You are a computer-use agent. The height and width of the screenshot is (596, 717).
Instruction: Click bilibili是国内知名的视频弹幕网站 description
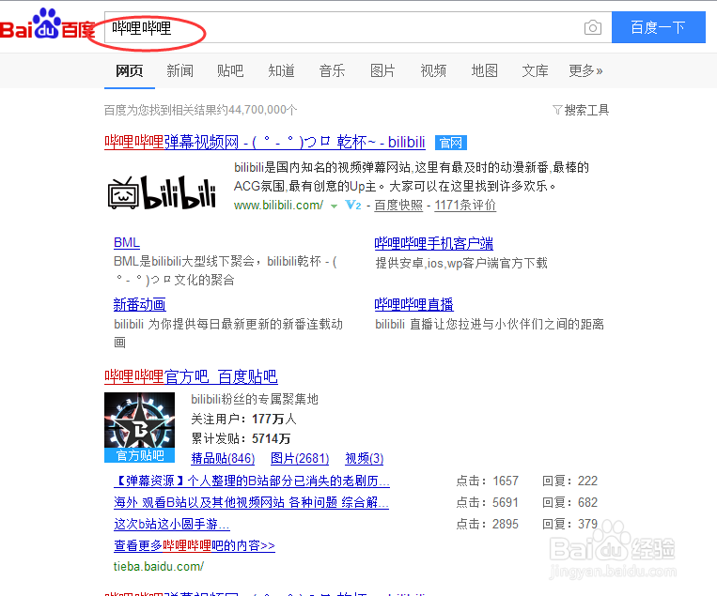point(411,176)
